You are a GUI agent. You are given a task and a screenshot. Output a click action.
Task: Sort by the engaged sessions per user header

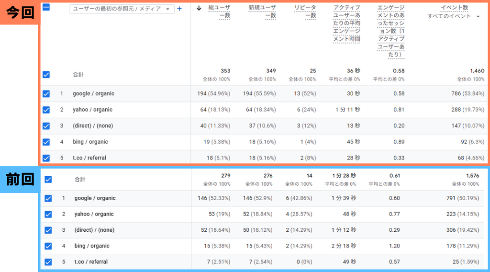(x=390, y=31)
